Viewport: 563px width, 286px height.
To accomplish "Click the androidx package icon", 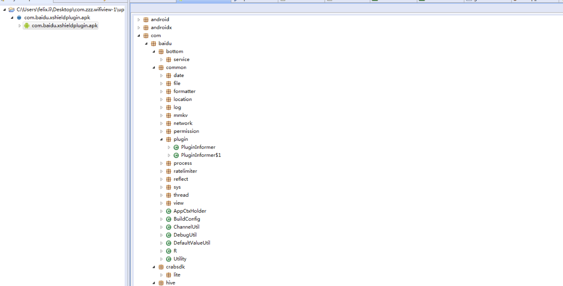I will tap(146, 28).
